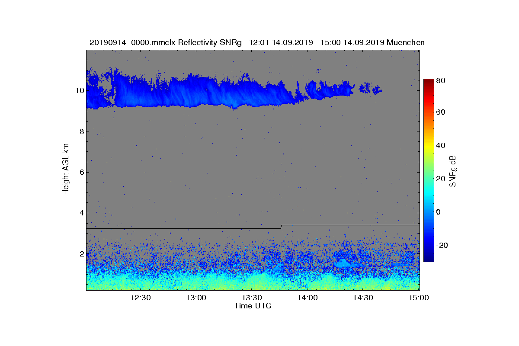The height and width of the screenshot is (346, 519).
Task: Click the colorbar value label 20
Action: pos(442,179)
